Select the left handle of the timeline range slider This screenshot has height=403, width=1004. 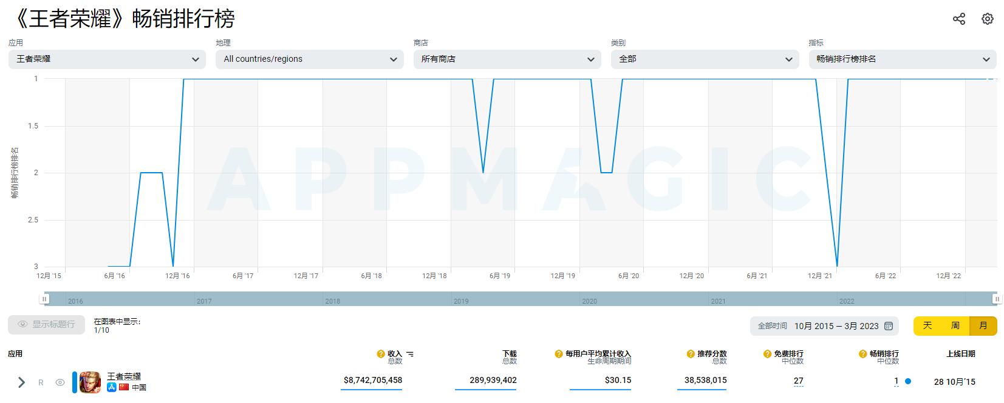(x=44, y=299)
